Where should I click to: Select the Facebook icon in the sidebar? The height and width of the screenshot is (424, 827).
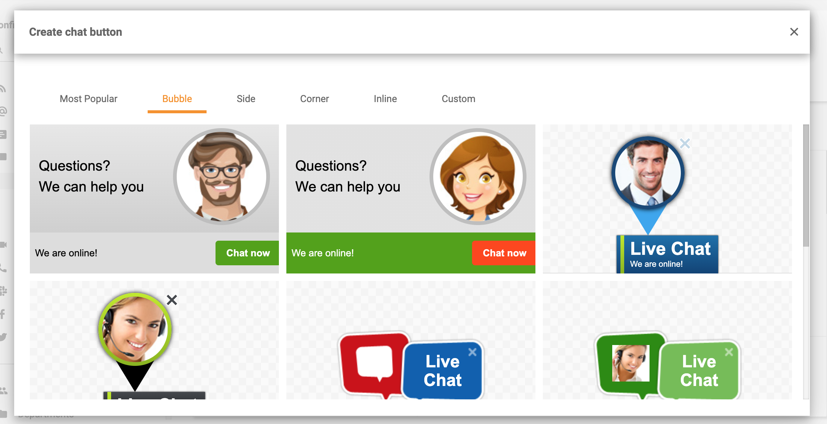(3, 313)
